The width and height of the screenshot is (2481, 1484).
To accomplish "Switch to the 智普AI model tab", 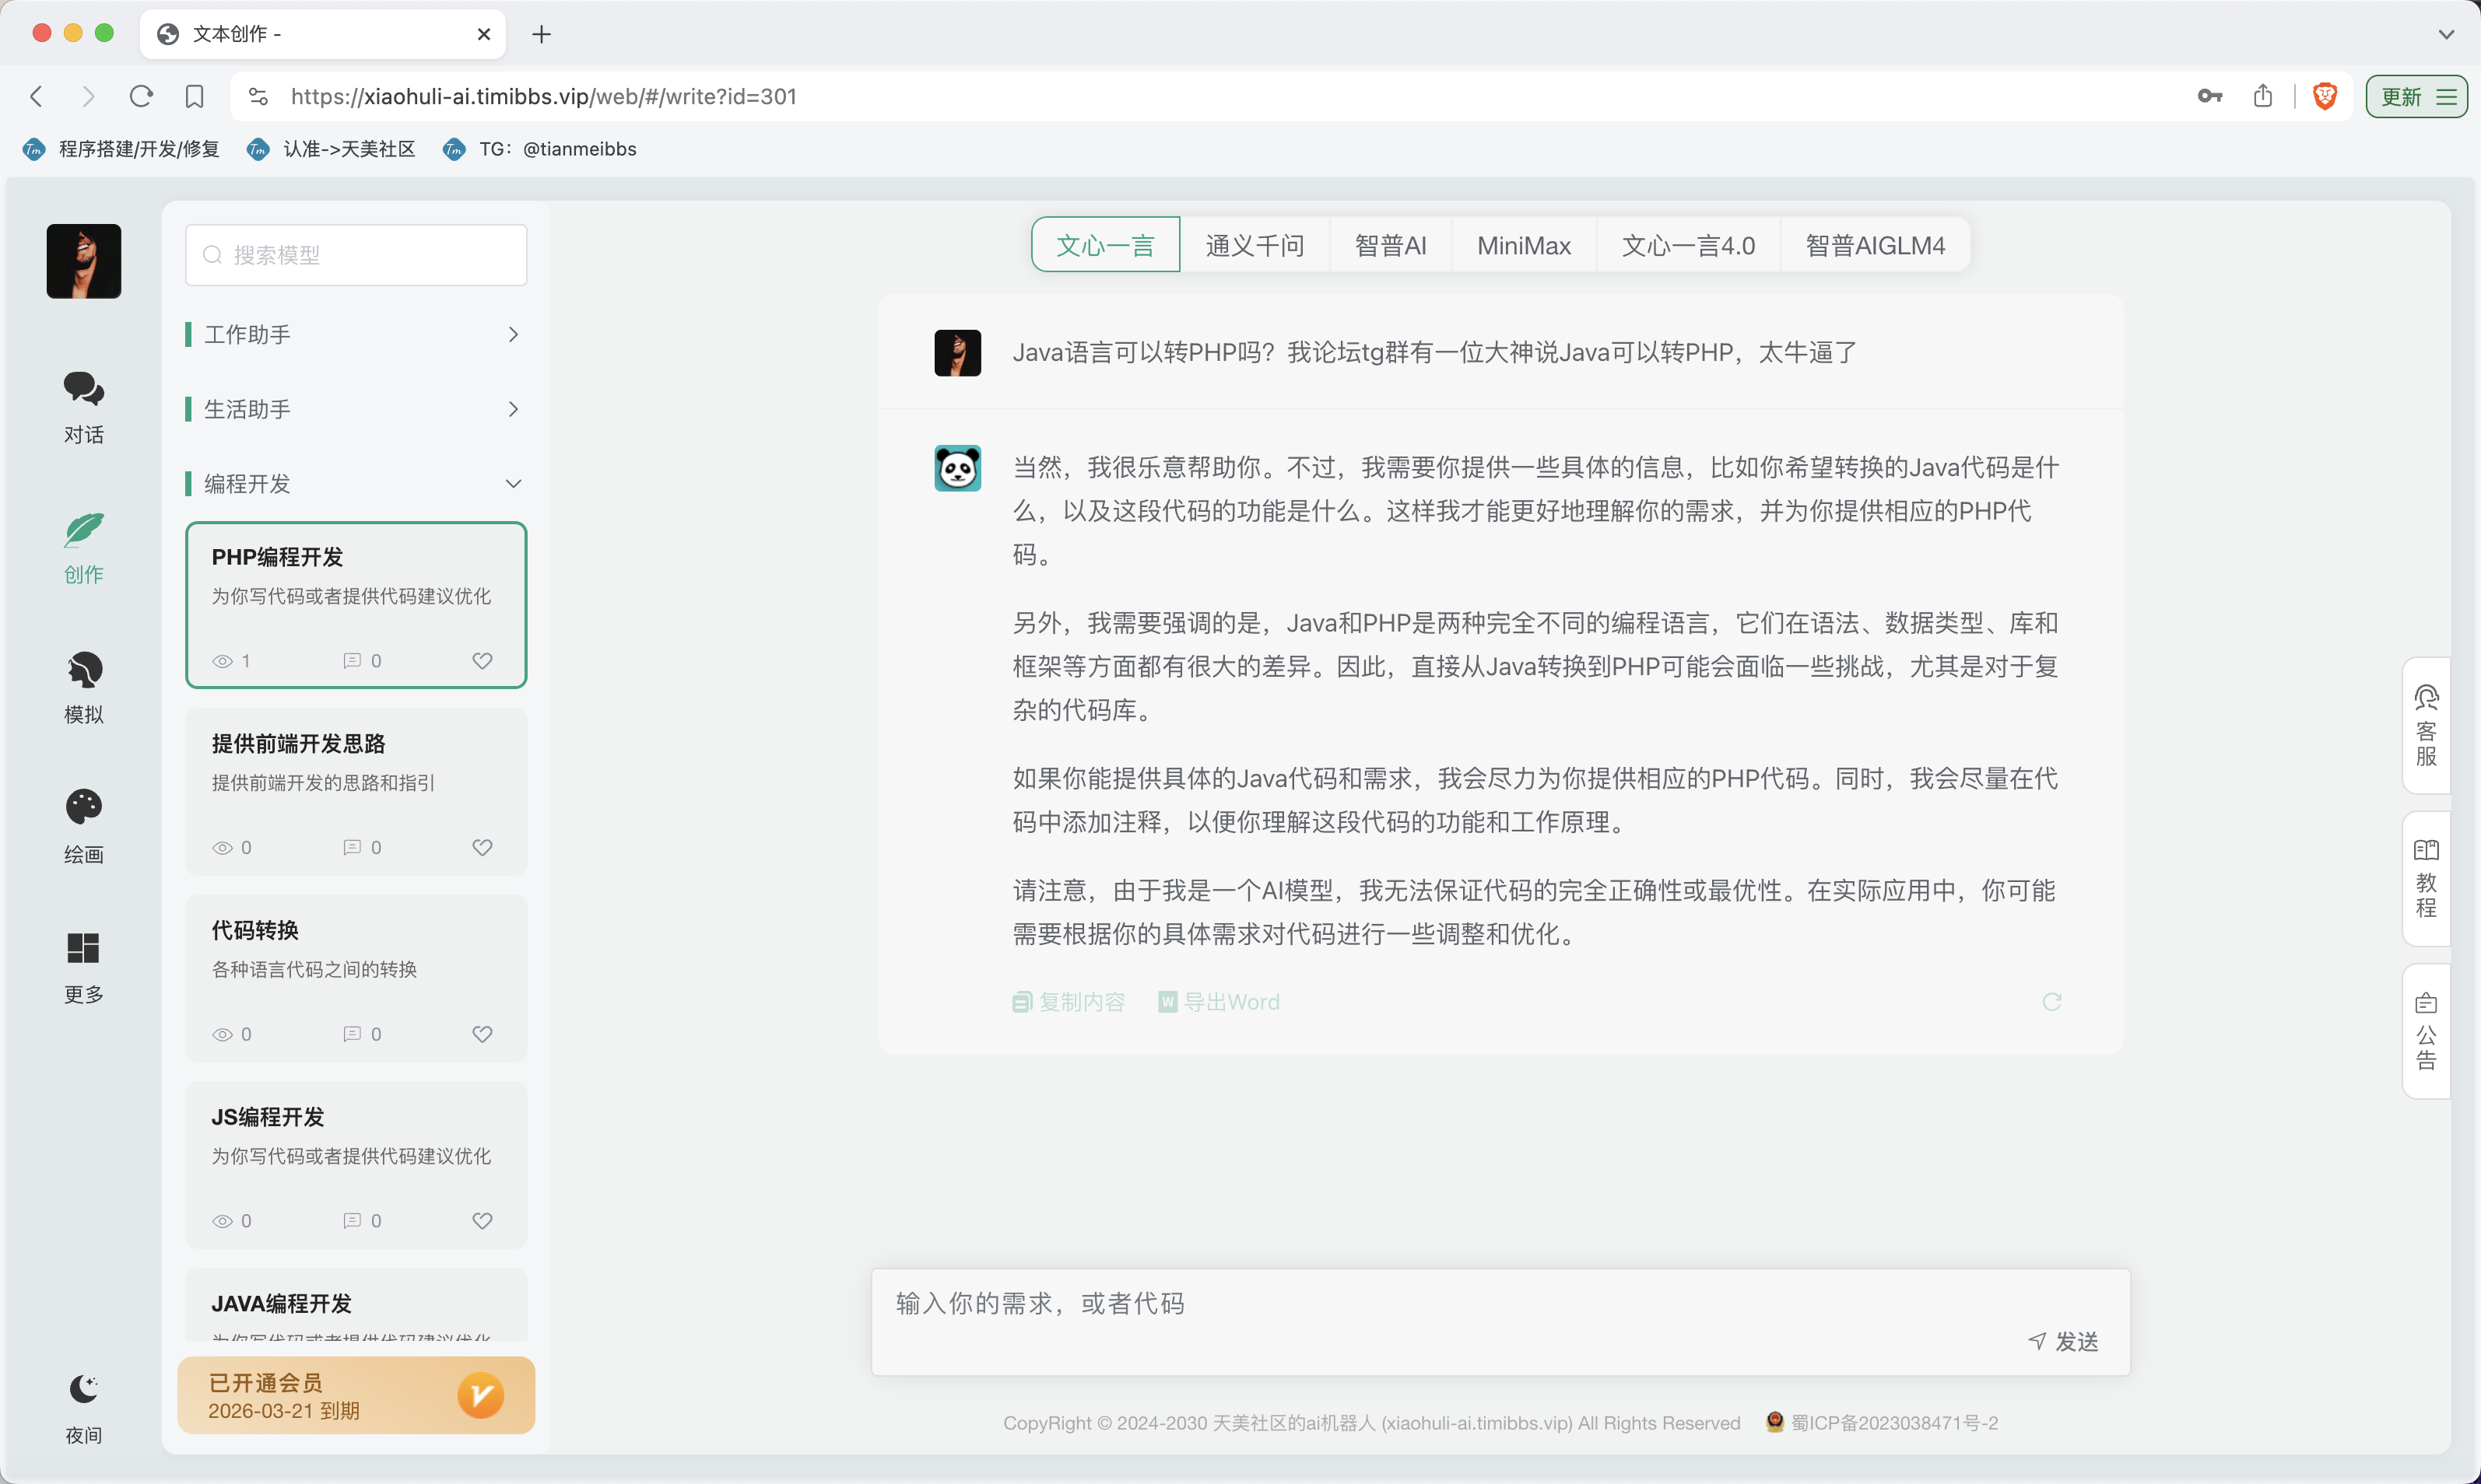I will point(1391,245).
